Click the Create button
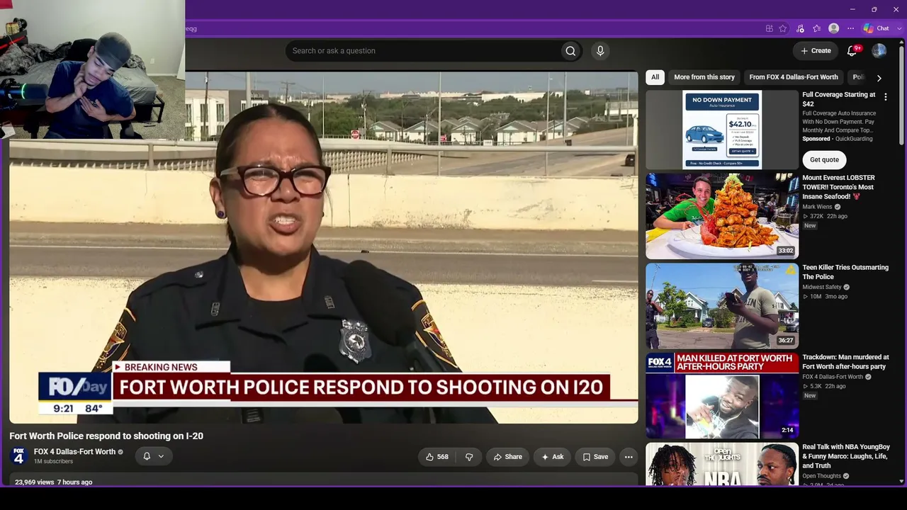This screenshot has height=510, width=907. point(816,51)
